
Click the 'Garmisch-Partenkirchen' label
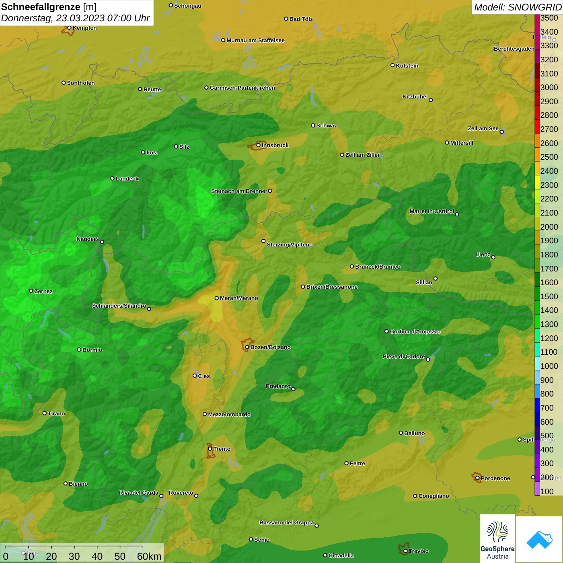(242, 88)
